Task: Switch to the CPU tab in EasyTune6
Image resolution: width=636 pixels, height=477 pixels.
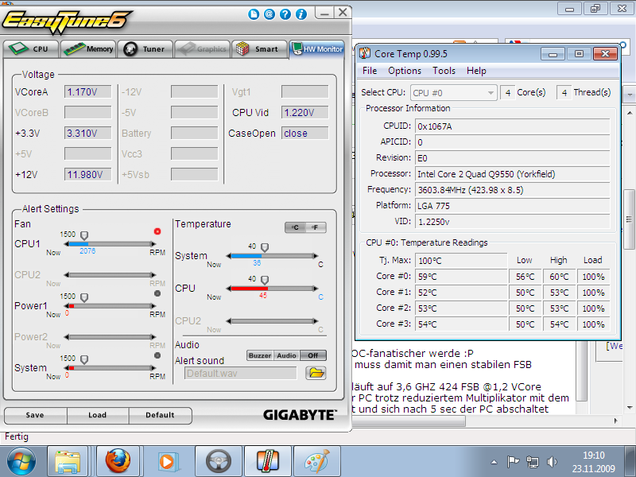Action: [31, 49]
